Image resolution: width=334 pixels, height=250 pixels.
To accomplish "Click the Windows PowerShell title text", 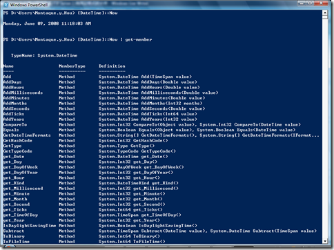I will tap(29, 5).
